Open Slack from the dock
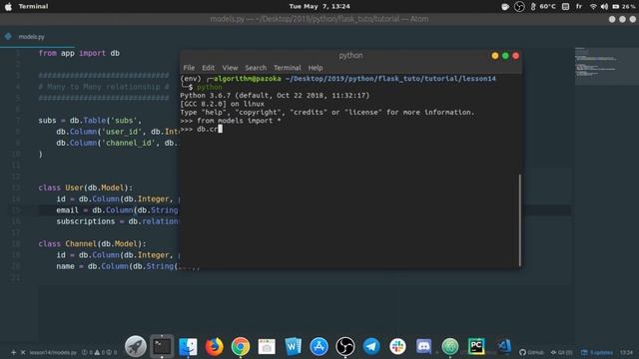 tap(397, 347)
